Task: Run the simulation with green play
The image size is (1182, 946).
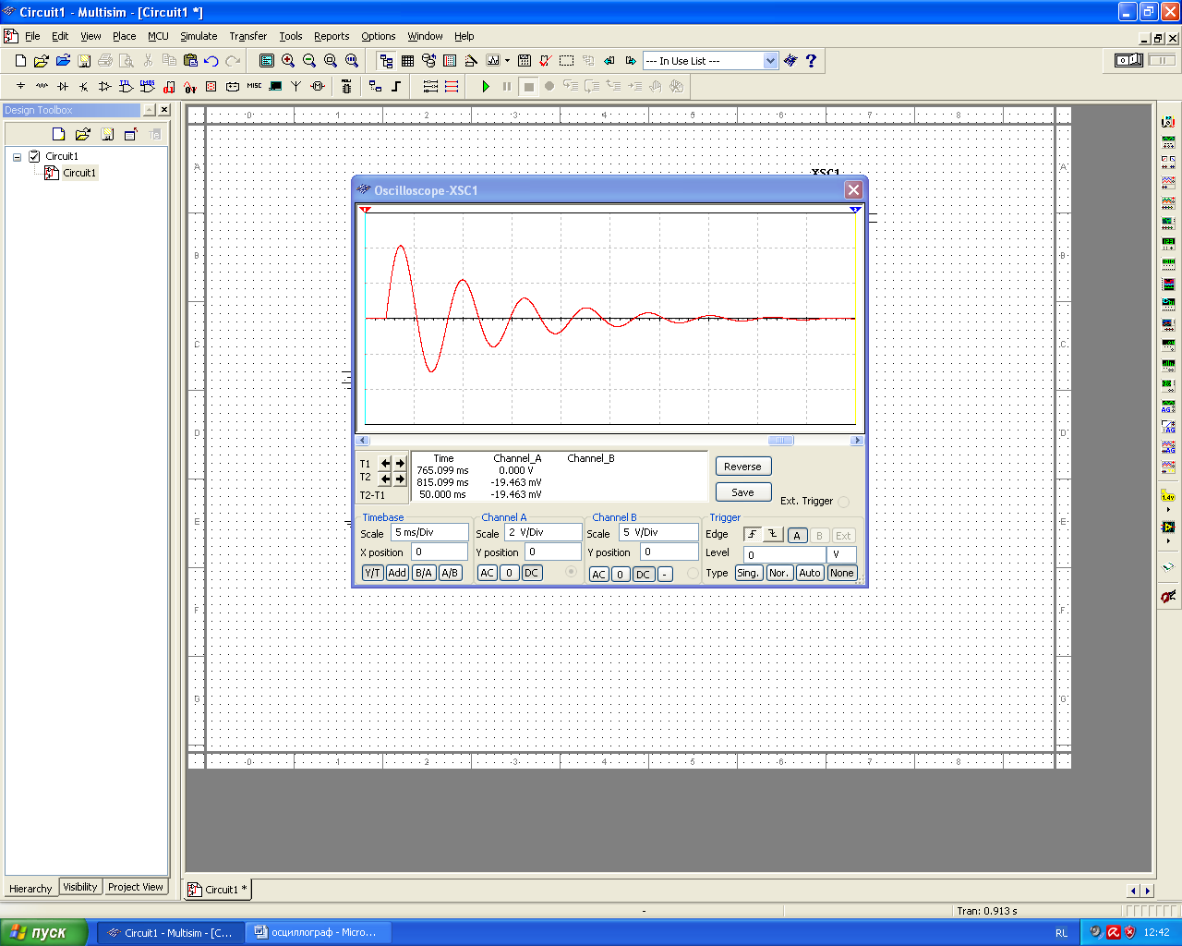Action: (486, 86)
